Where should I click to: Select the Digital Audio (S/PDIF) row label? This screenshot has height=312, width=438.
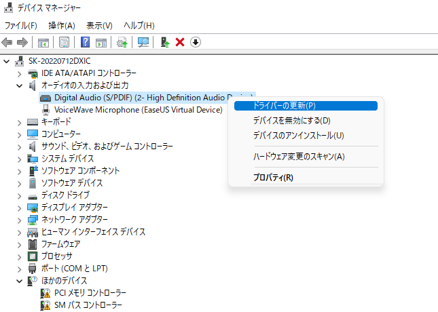pyautogui.click(x=141, y=98)
